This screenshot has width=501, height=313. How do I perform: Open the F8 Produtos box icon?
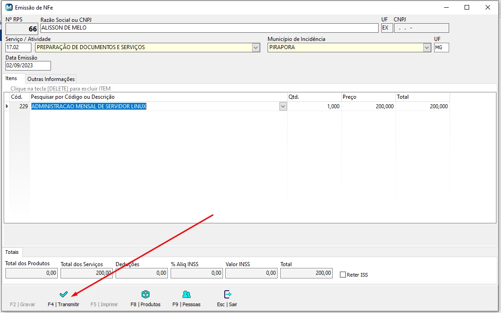click(146, 294)
